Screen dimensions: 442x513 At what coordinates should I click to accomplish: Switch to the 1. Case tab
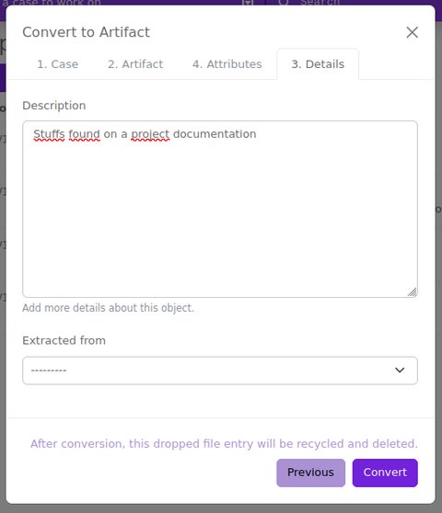[58, 64]
